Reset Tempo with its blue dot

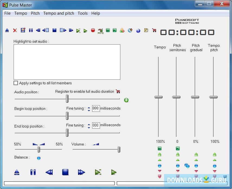click(x=159, y=166)
